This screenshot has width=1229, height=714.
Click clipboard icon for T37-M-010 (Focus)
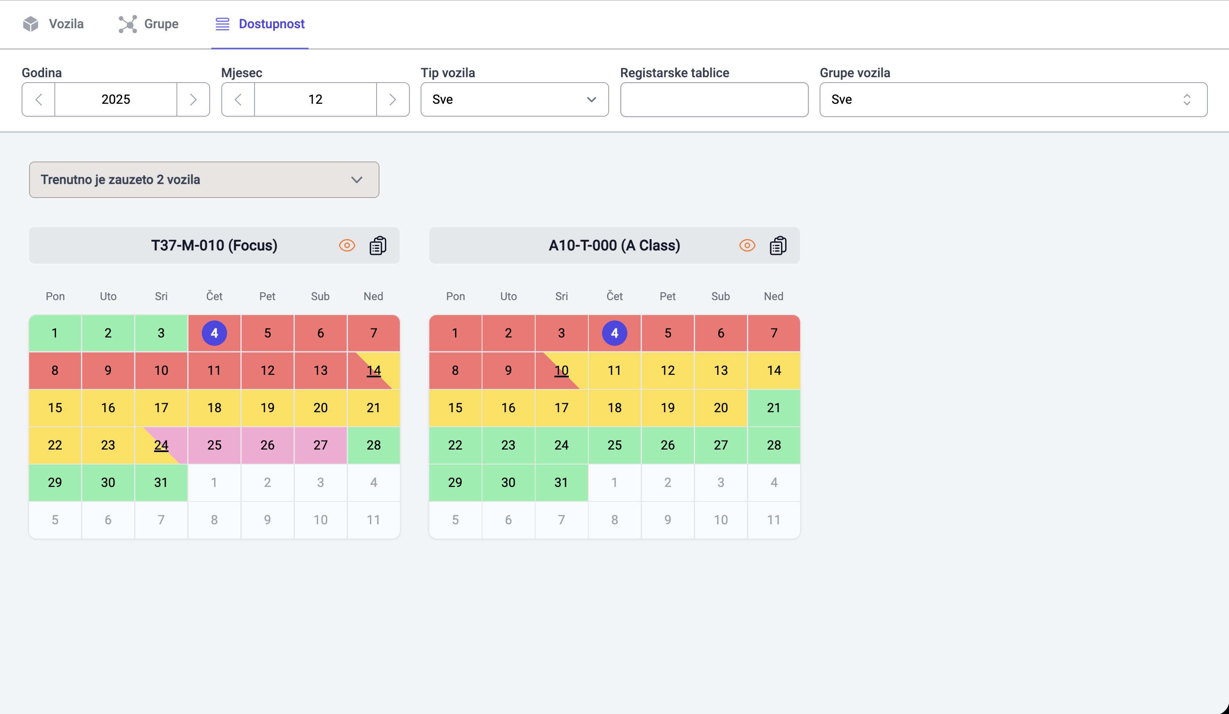click(377, 245)
